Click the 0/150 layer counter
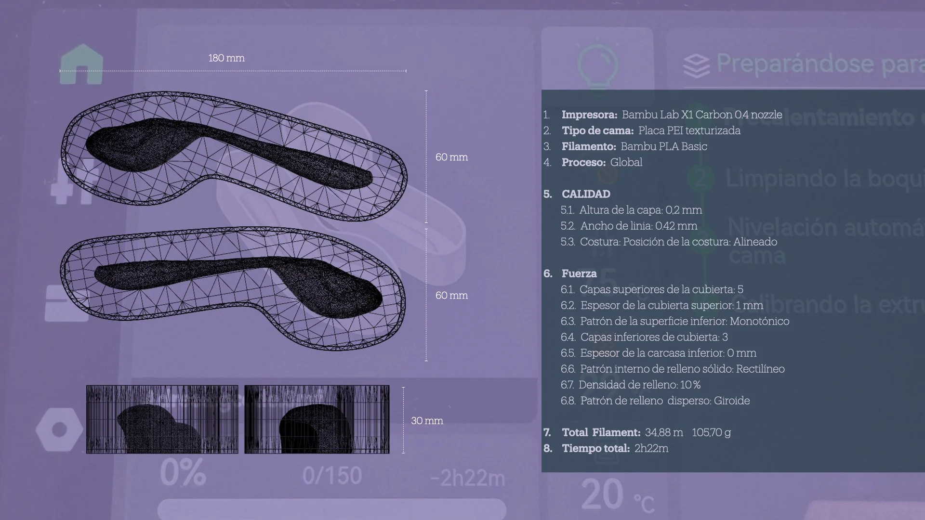The width and height of the screenshot is (925, 520). (x=332, y=476)
